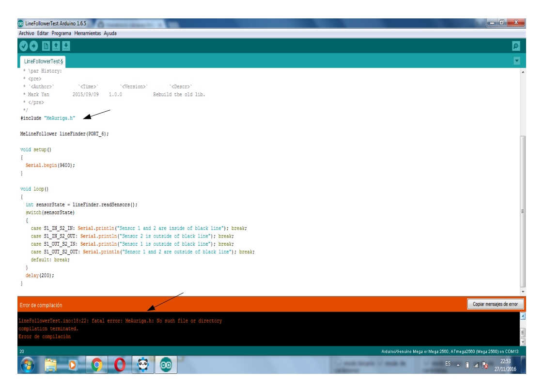The height and width of the screenshot is (384, 544).
Task: Select the LineFollowerTest sketch tab
Action: coord(43,61)
